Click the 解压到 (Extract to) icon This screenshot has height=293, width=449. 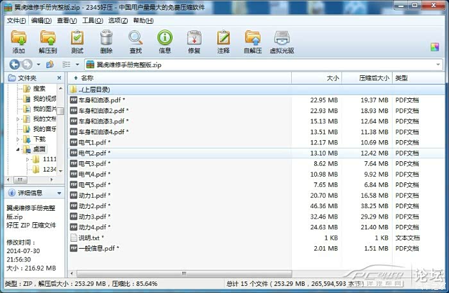(47, 40)
